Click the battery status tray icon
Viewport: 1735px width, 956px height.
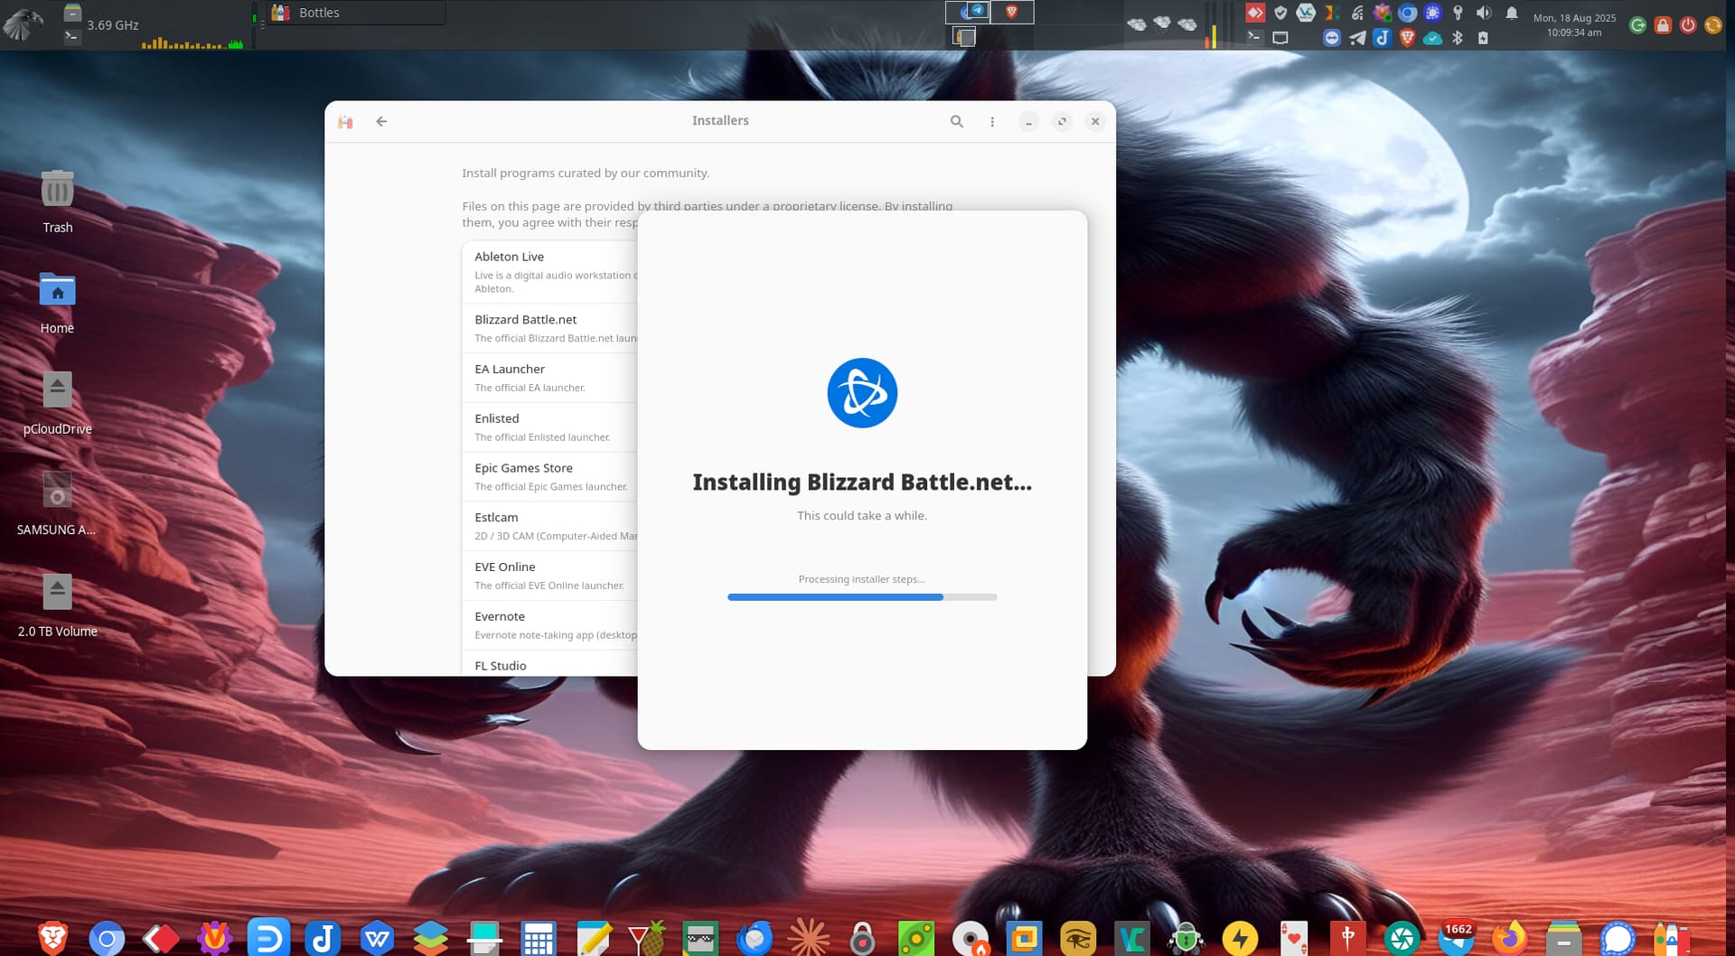pyautogui.click(x=1483, y=38)
